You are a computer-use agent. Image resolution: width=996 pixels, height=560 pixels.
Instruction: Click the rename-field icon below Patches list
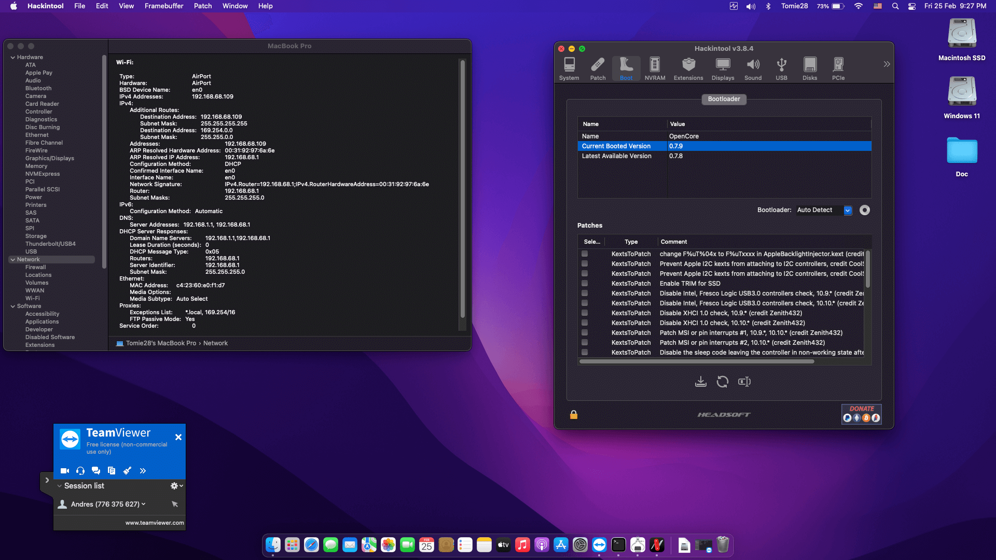point(744,382)
